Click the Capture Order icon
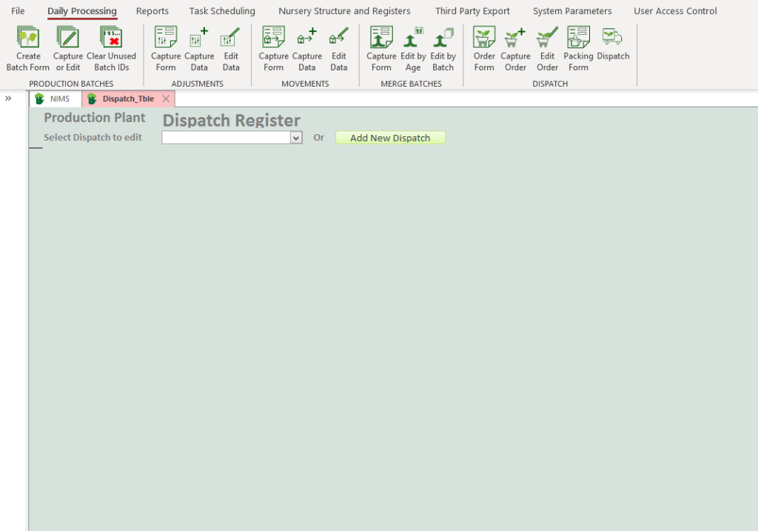This screenshot has height=531, width=758. (515, 39)
